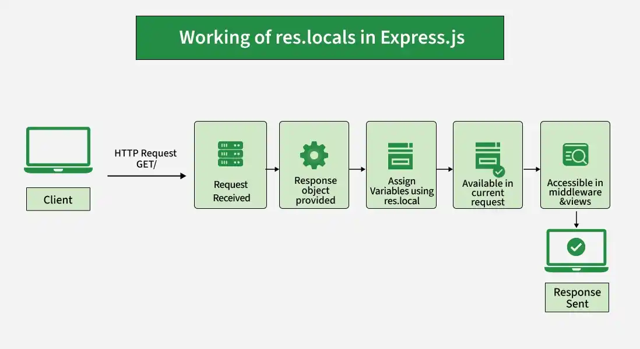Click the checkmark circle inside the response laptop
Image resolution: width=640 pixels, height=349 pixels.
(x=576, y=247)
